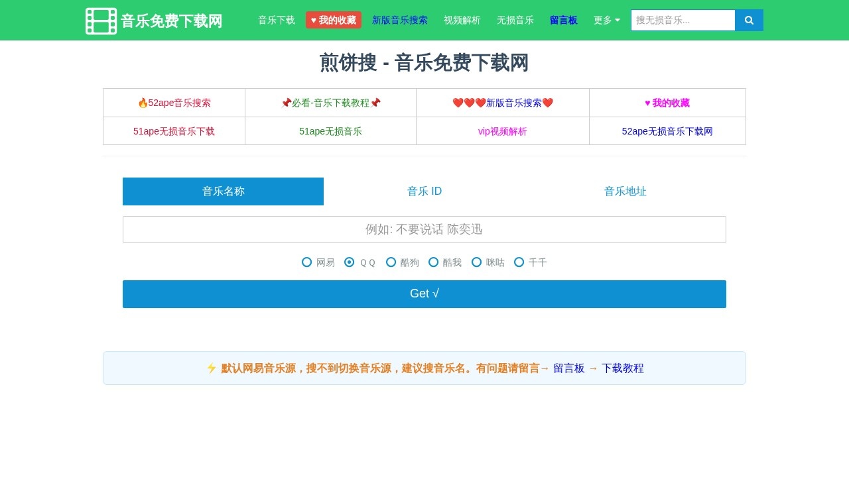This screenshot has width=849, height=477.
Task: Select the 千千 music source radio
Action: tap(519, 262)
